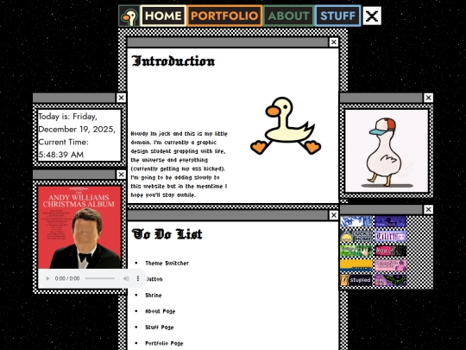Screen dimensions: 466x350
Task: Close the Introduction window
Action: pyautogui.click(x=334, y=42)
